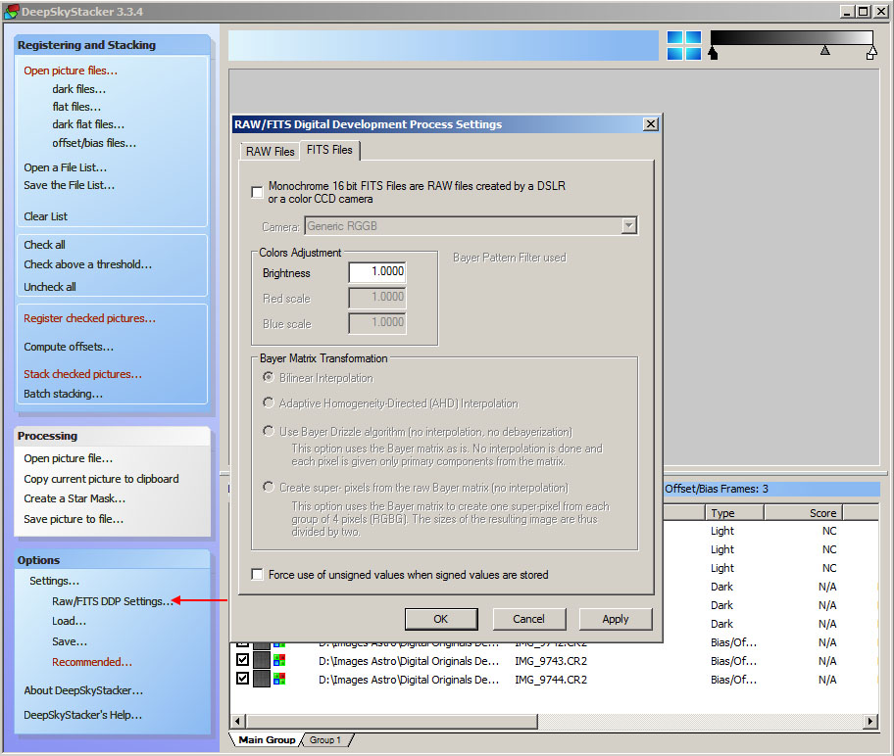Click Compute offsets...
The height and width of the screenshot is (756, 894).
point(69,347)
